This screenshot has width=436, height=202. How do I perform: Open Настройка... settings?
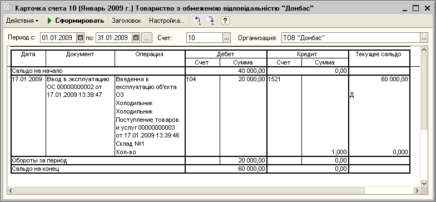point(167,21)
